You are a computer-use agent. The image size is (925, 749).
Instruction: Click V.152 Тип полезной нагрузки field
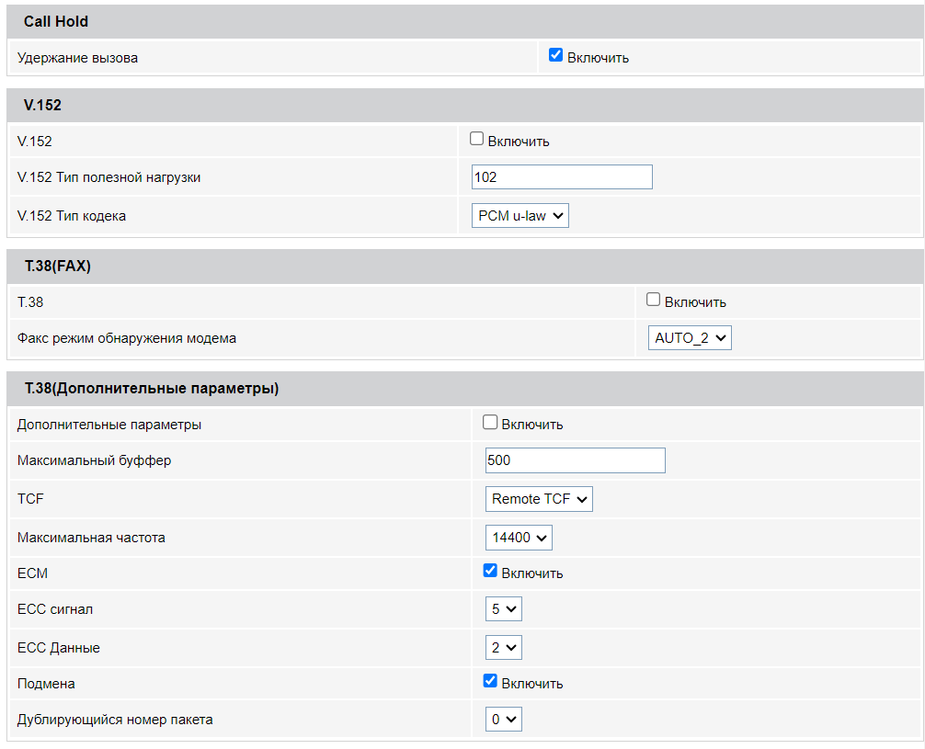click(x=561, y=177)
